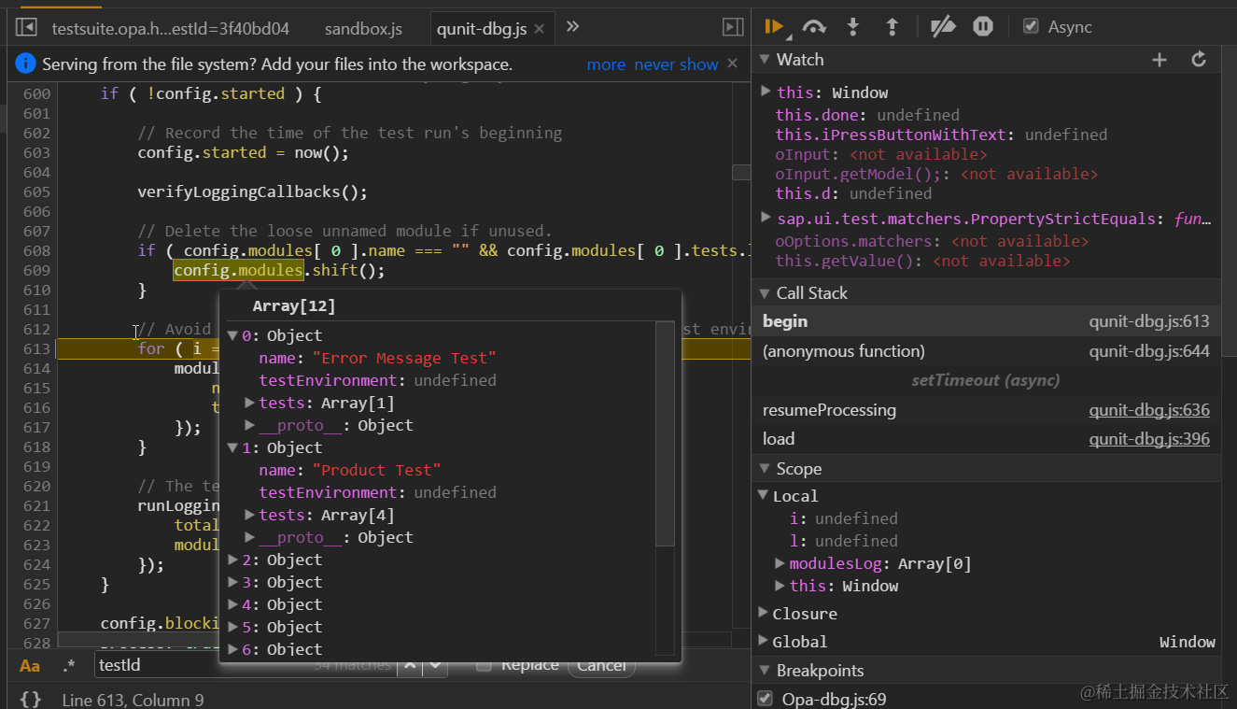Click the 'more' link in banner

pyautogui.click(x=606, y=64)
